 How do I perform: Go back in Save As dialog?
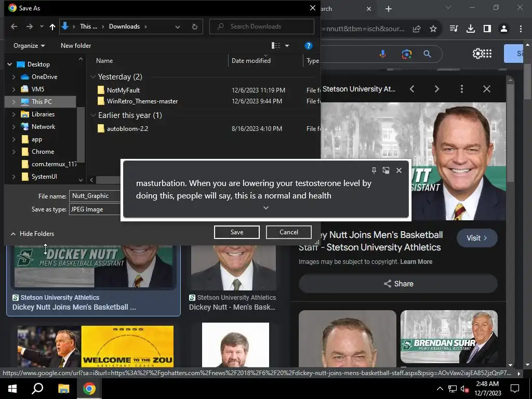tap(14, 26)
